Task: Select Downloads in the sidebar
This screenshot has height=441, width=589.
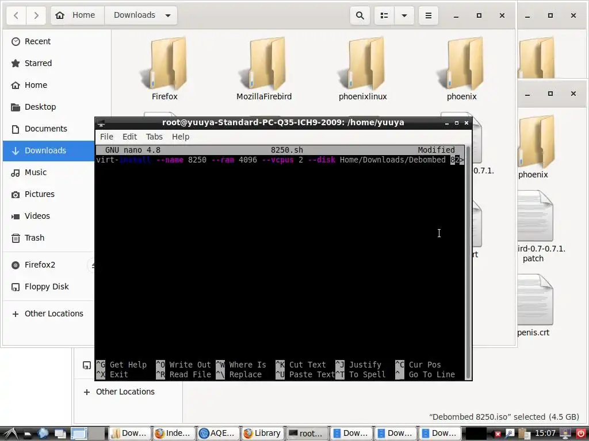Action: 48,150
